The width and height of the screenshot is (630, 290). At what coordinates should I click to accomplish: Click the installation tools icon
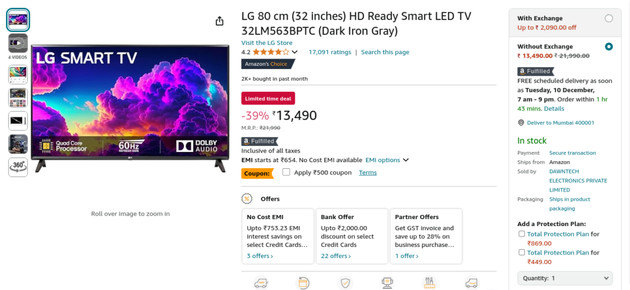click(429, 283)
